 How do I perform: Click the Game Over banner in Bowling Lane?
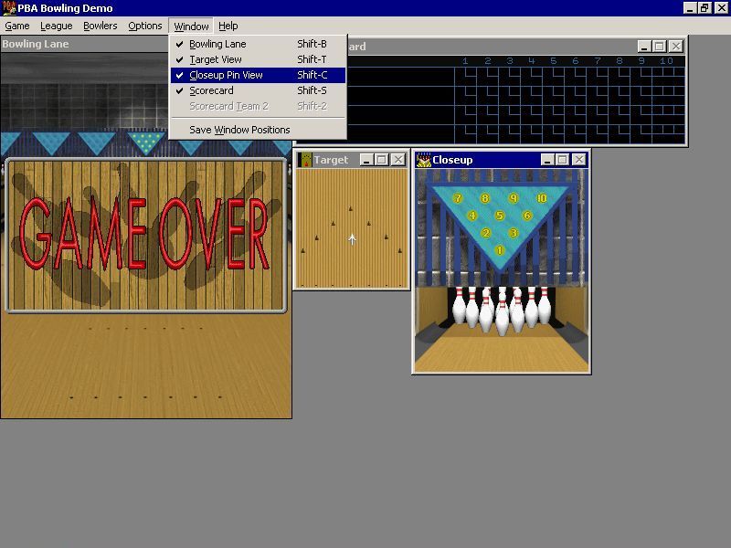[x=146, y=235]
